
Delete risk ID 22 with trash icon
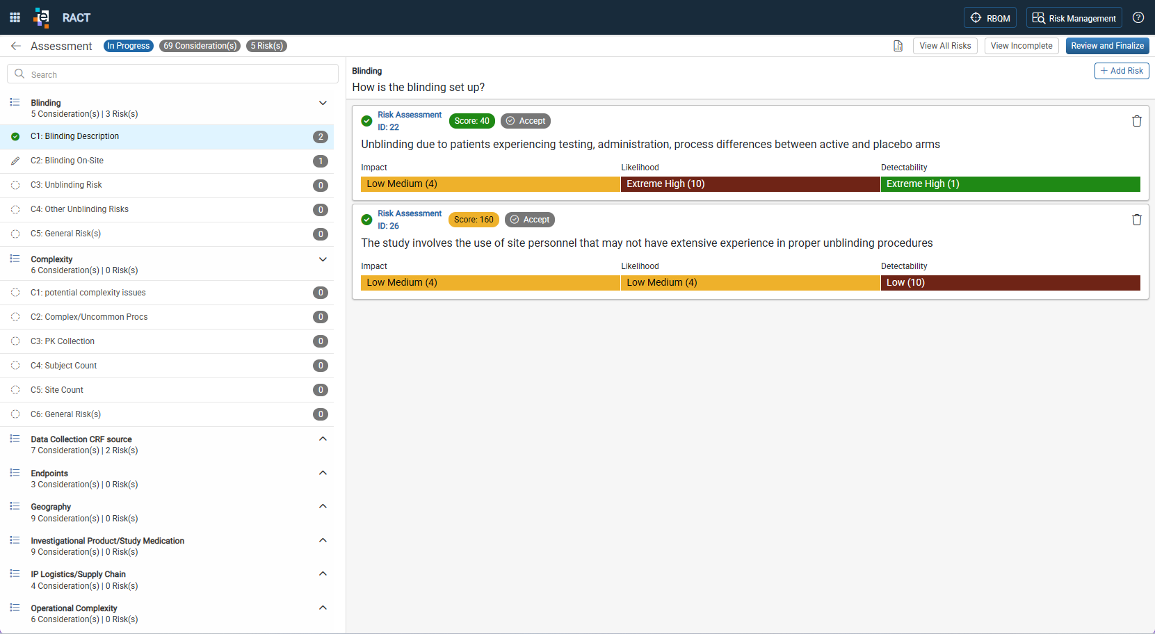pyautogui.click(x=1137, y=121)
